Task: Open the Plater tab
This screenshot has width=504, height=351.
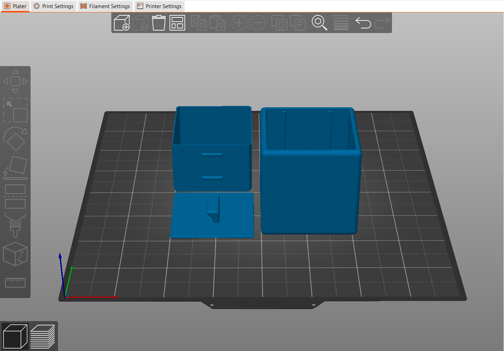Action: point(15,6)
